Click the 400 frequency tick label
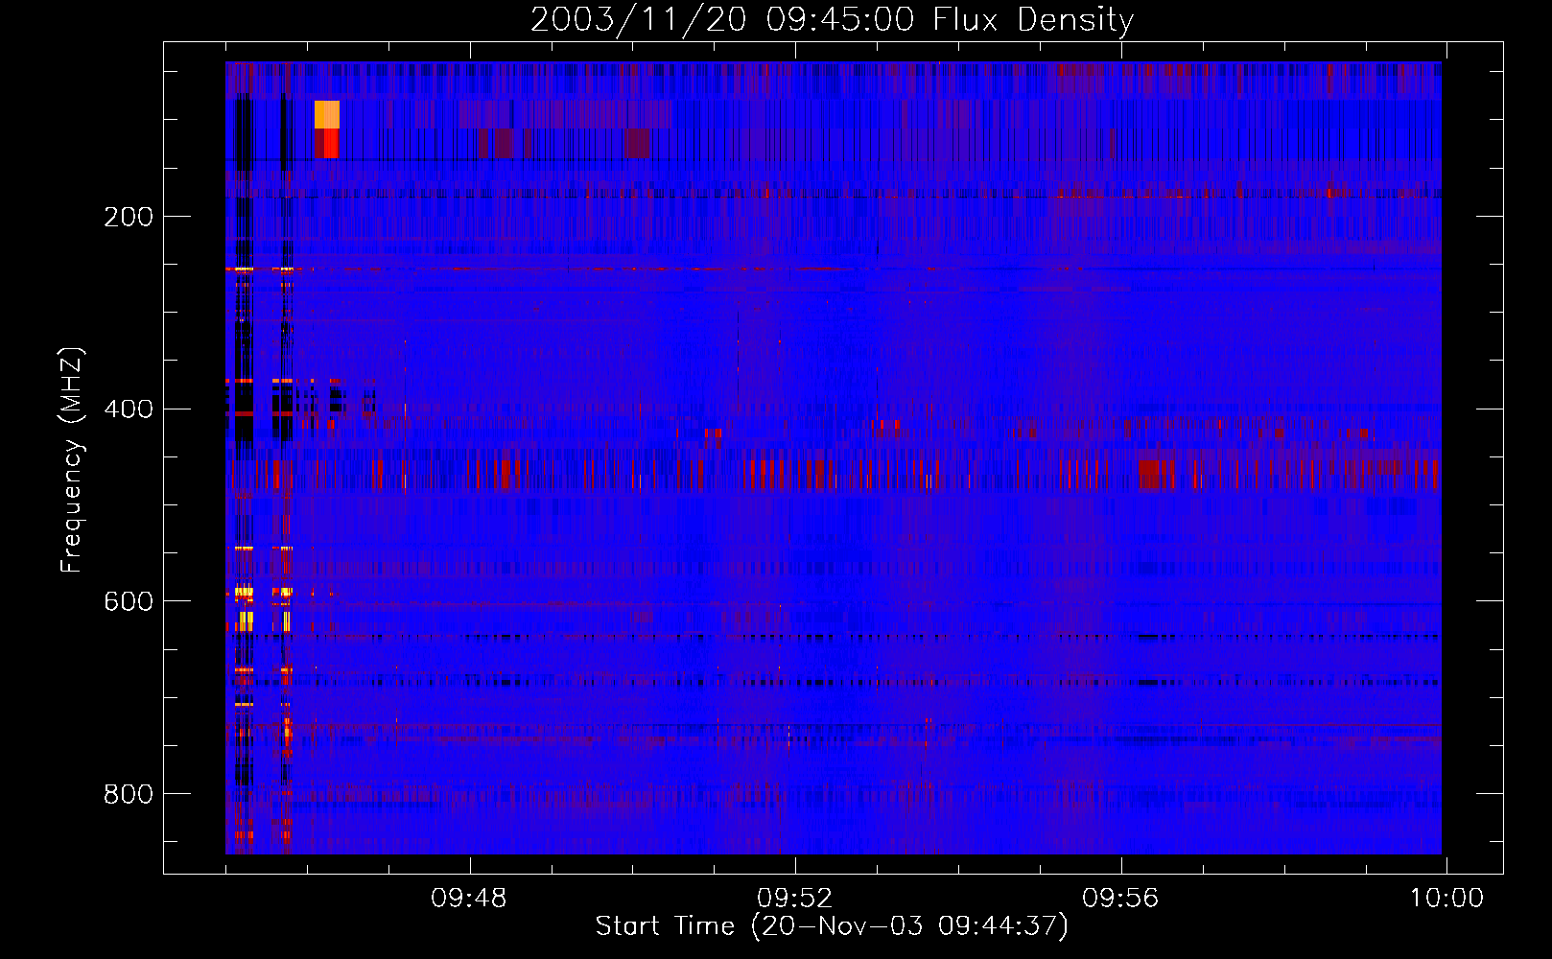 tap(129, 409)
